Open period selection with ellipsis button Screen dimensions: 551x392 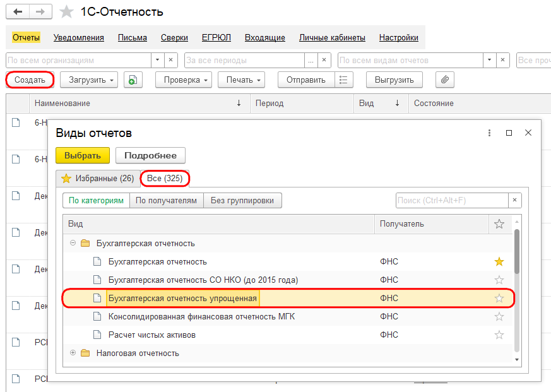(311, 60)
